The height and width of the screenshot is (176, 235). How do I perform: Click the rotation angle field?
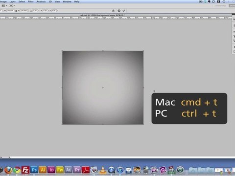[x=35, y=11]
